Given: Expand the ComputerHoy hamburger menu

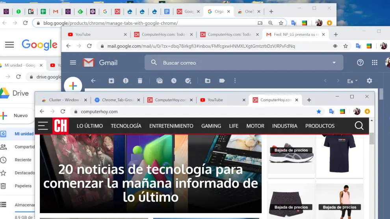Looking at the screenshot, I should (43, 126).
